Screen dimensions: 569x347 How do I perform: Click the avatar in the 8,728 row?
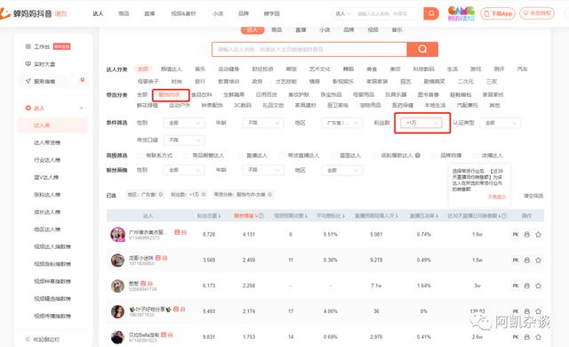pos(117,235)
